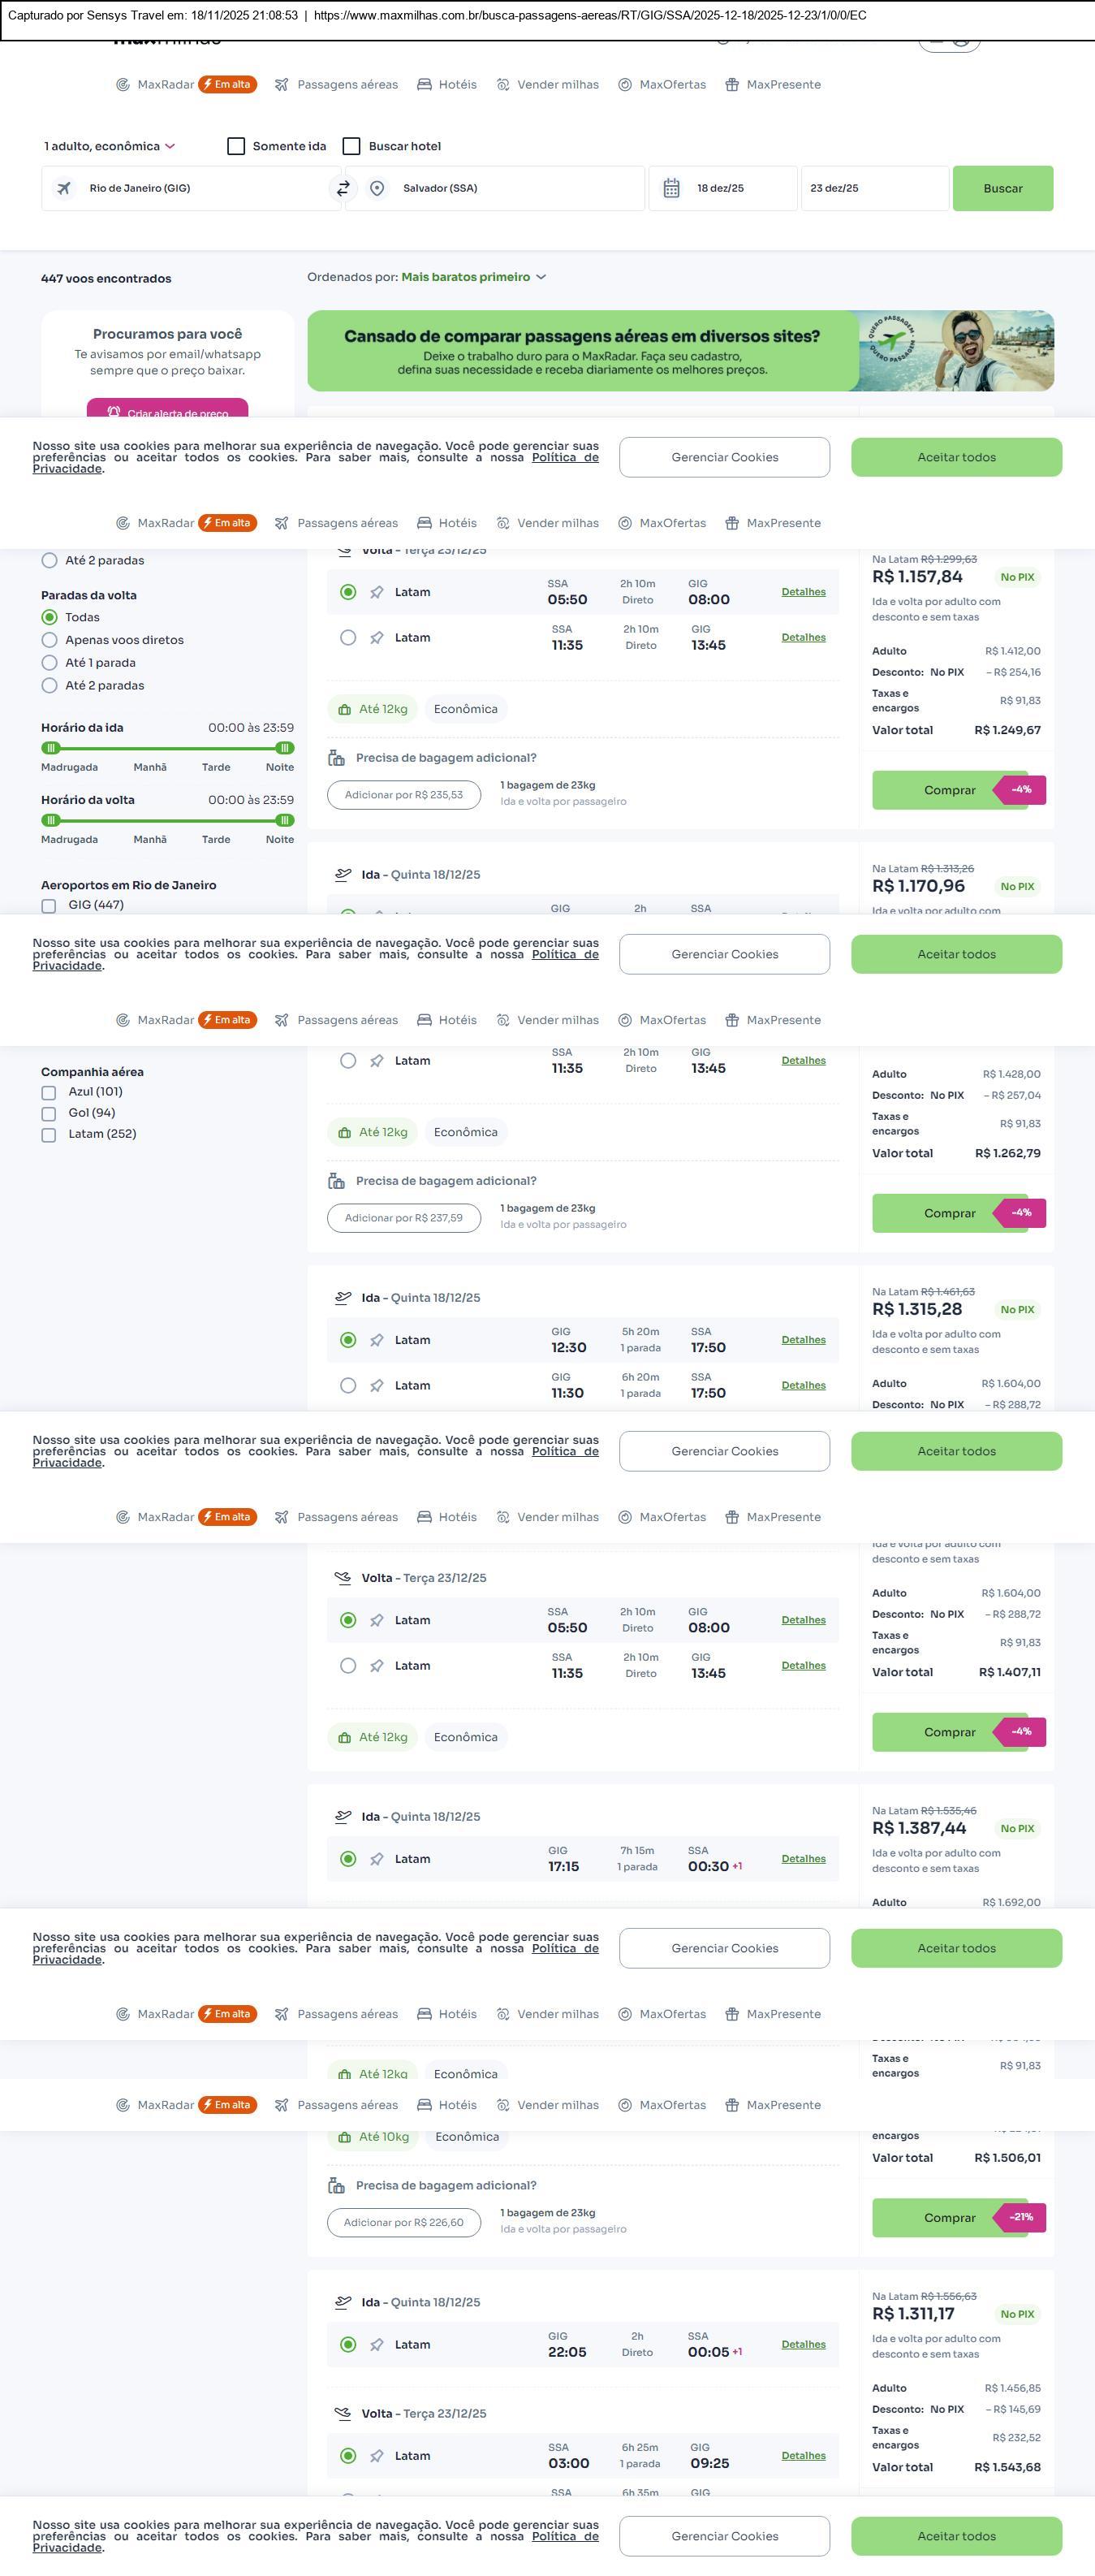Click left handle of Horário da ida slider
The image size is (1095, 2576).
51,748
